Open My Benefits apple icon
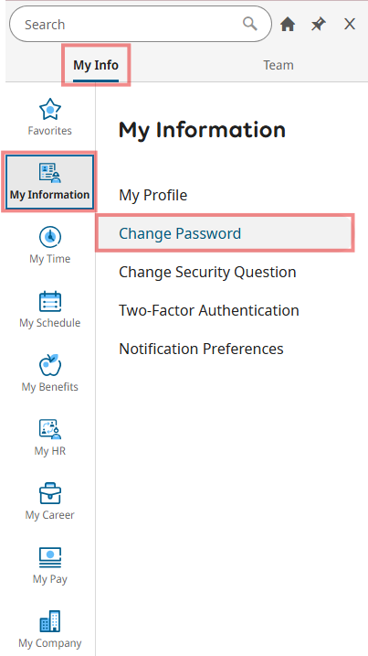 pyautogui.click(x=50, y=365)
